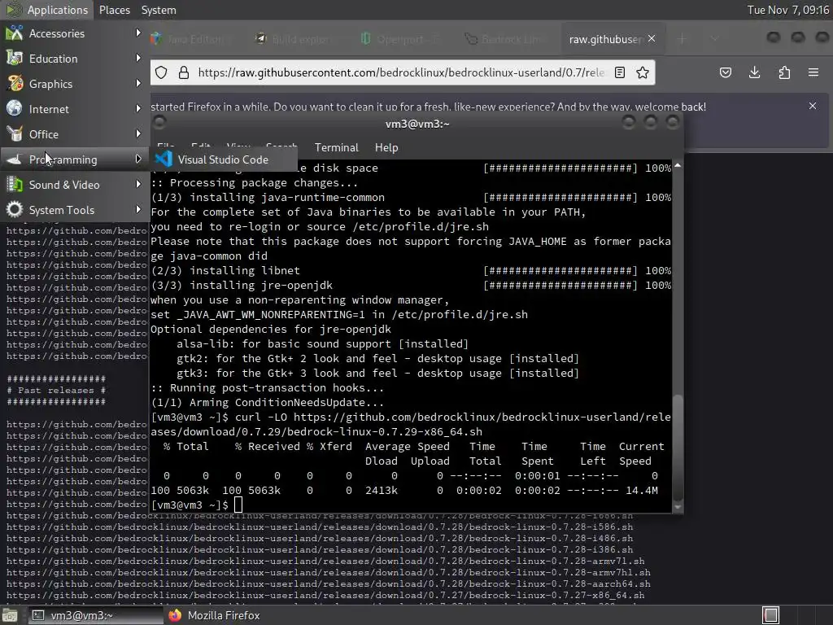Click the Graphics palette icon
Image resolution: width=833 pixels, height=625 pixels.
pyautogui.click(x=15, y=84)
